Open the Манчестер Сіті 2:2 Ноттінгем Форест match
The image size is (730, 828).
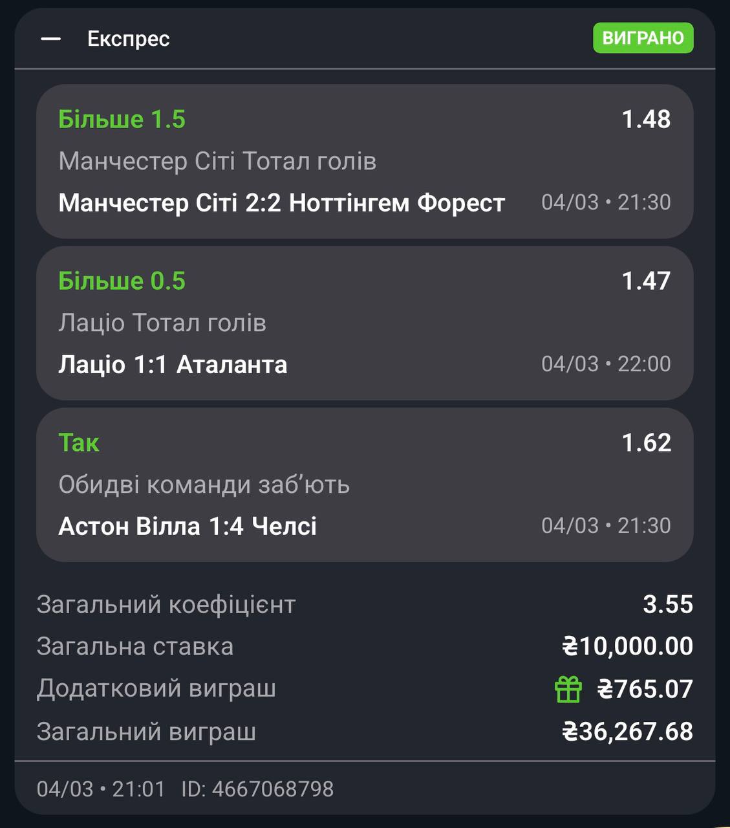pos(281,203)
